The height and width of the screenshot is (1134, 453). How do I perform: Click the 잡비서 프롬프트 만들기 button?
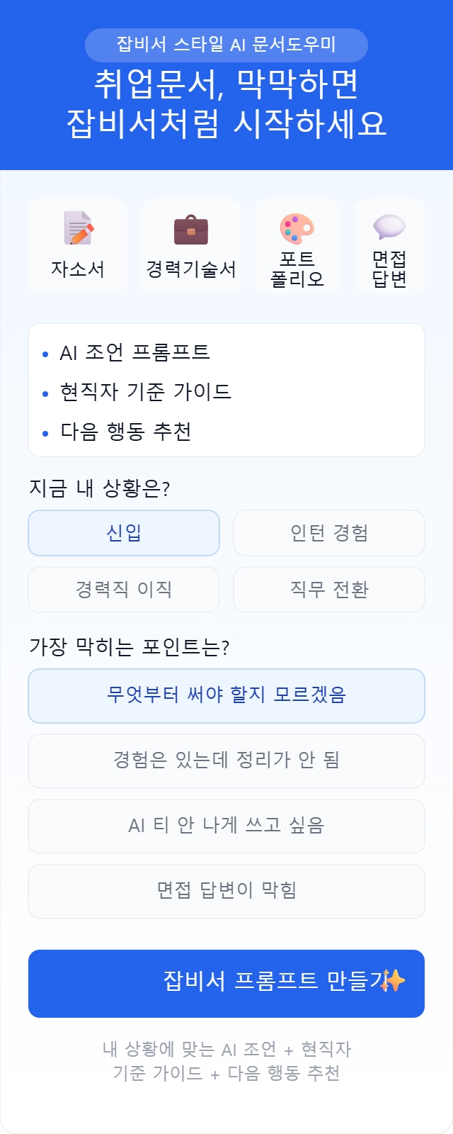[226, 984]
